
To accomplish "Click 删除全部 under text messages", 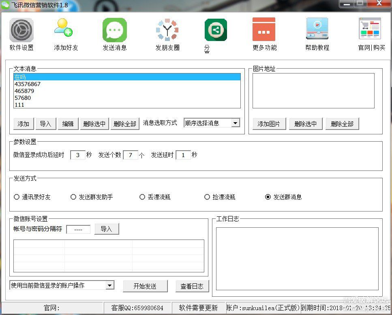I will point(125,124).
